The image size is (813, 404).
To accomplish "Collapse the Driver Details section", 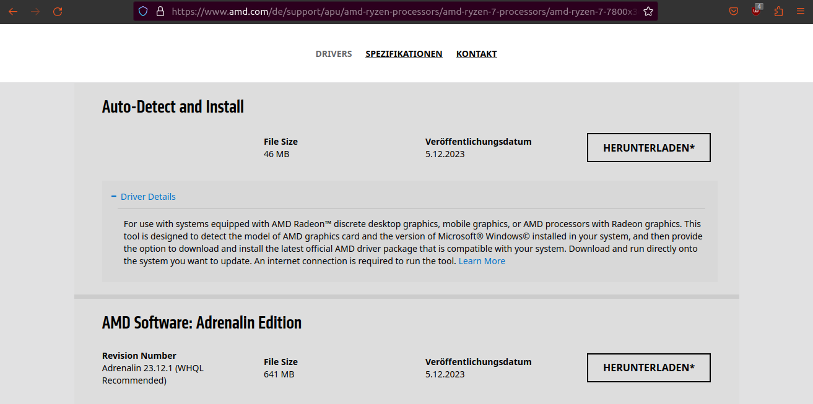I will (x=144, y=197).
